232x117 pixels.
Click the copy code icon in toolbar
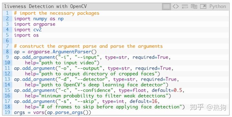tap(194, 6)
